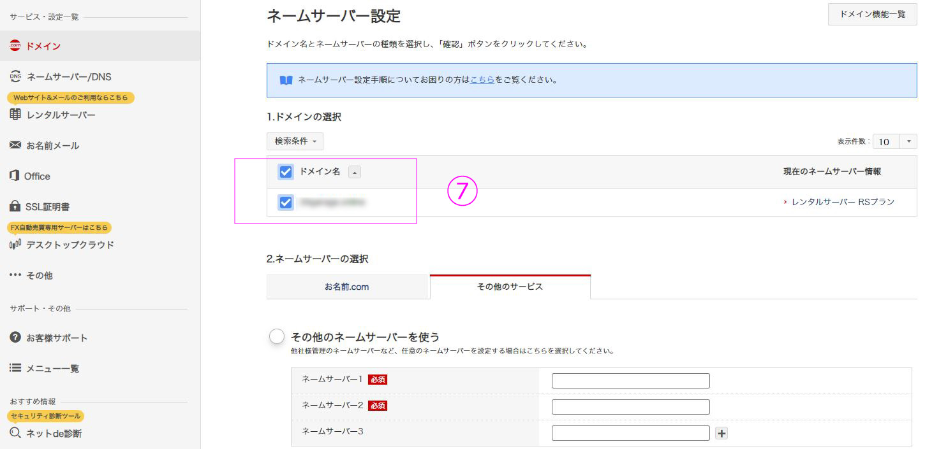The image size is (925, 449).
Task: Open the 表示件数 dropdown showing 10
Action: coord(895,141)
